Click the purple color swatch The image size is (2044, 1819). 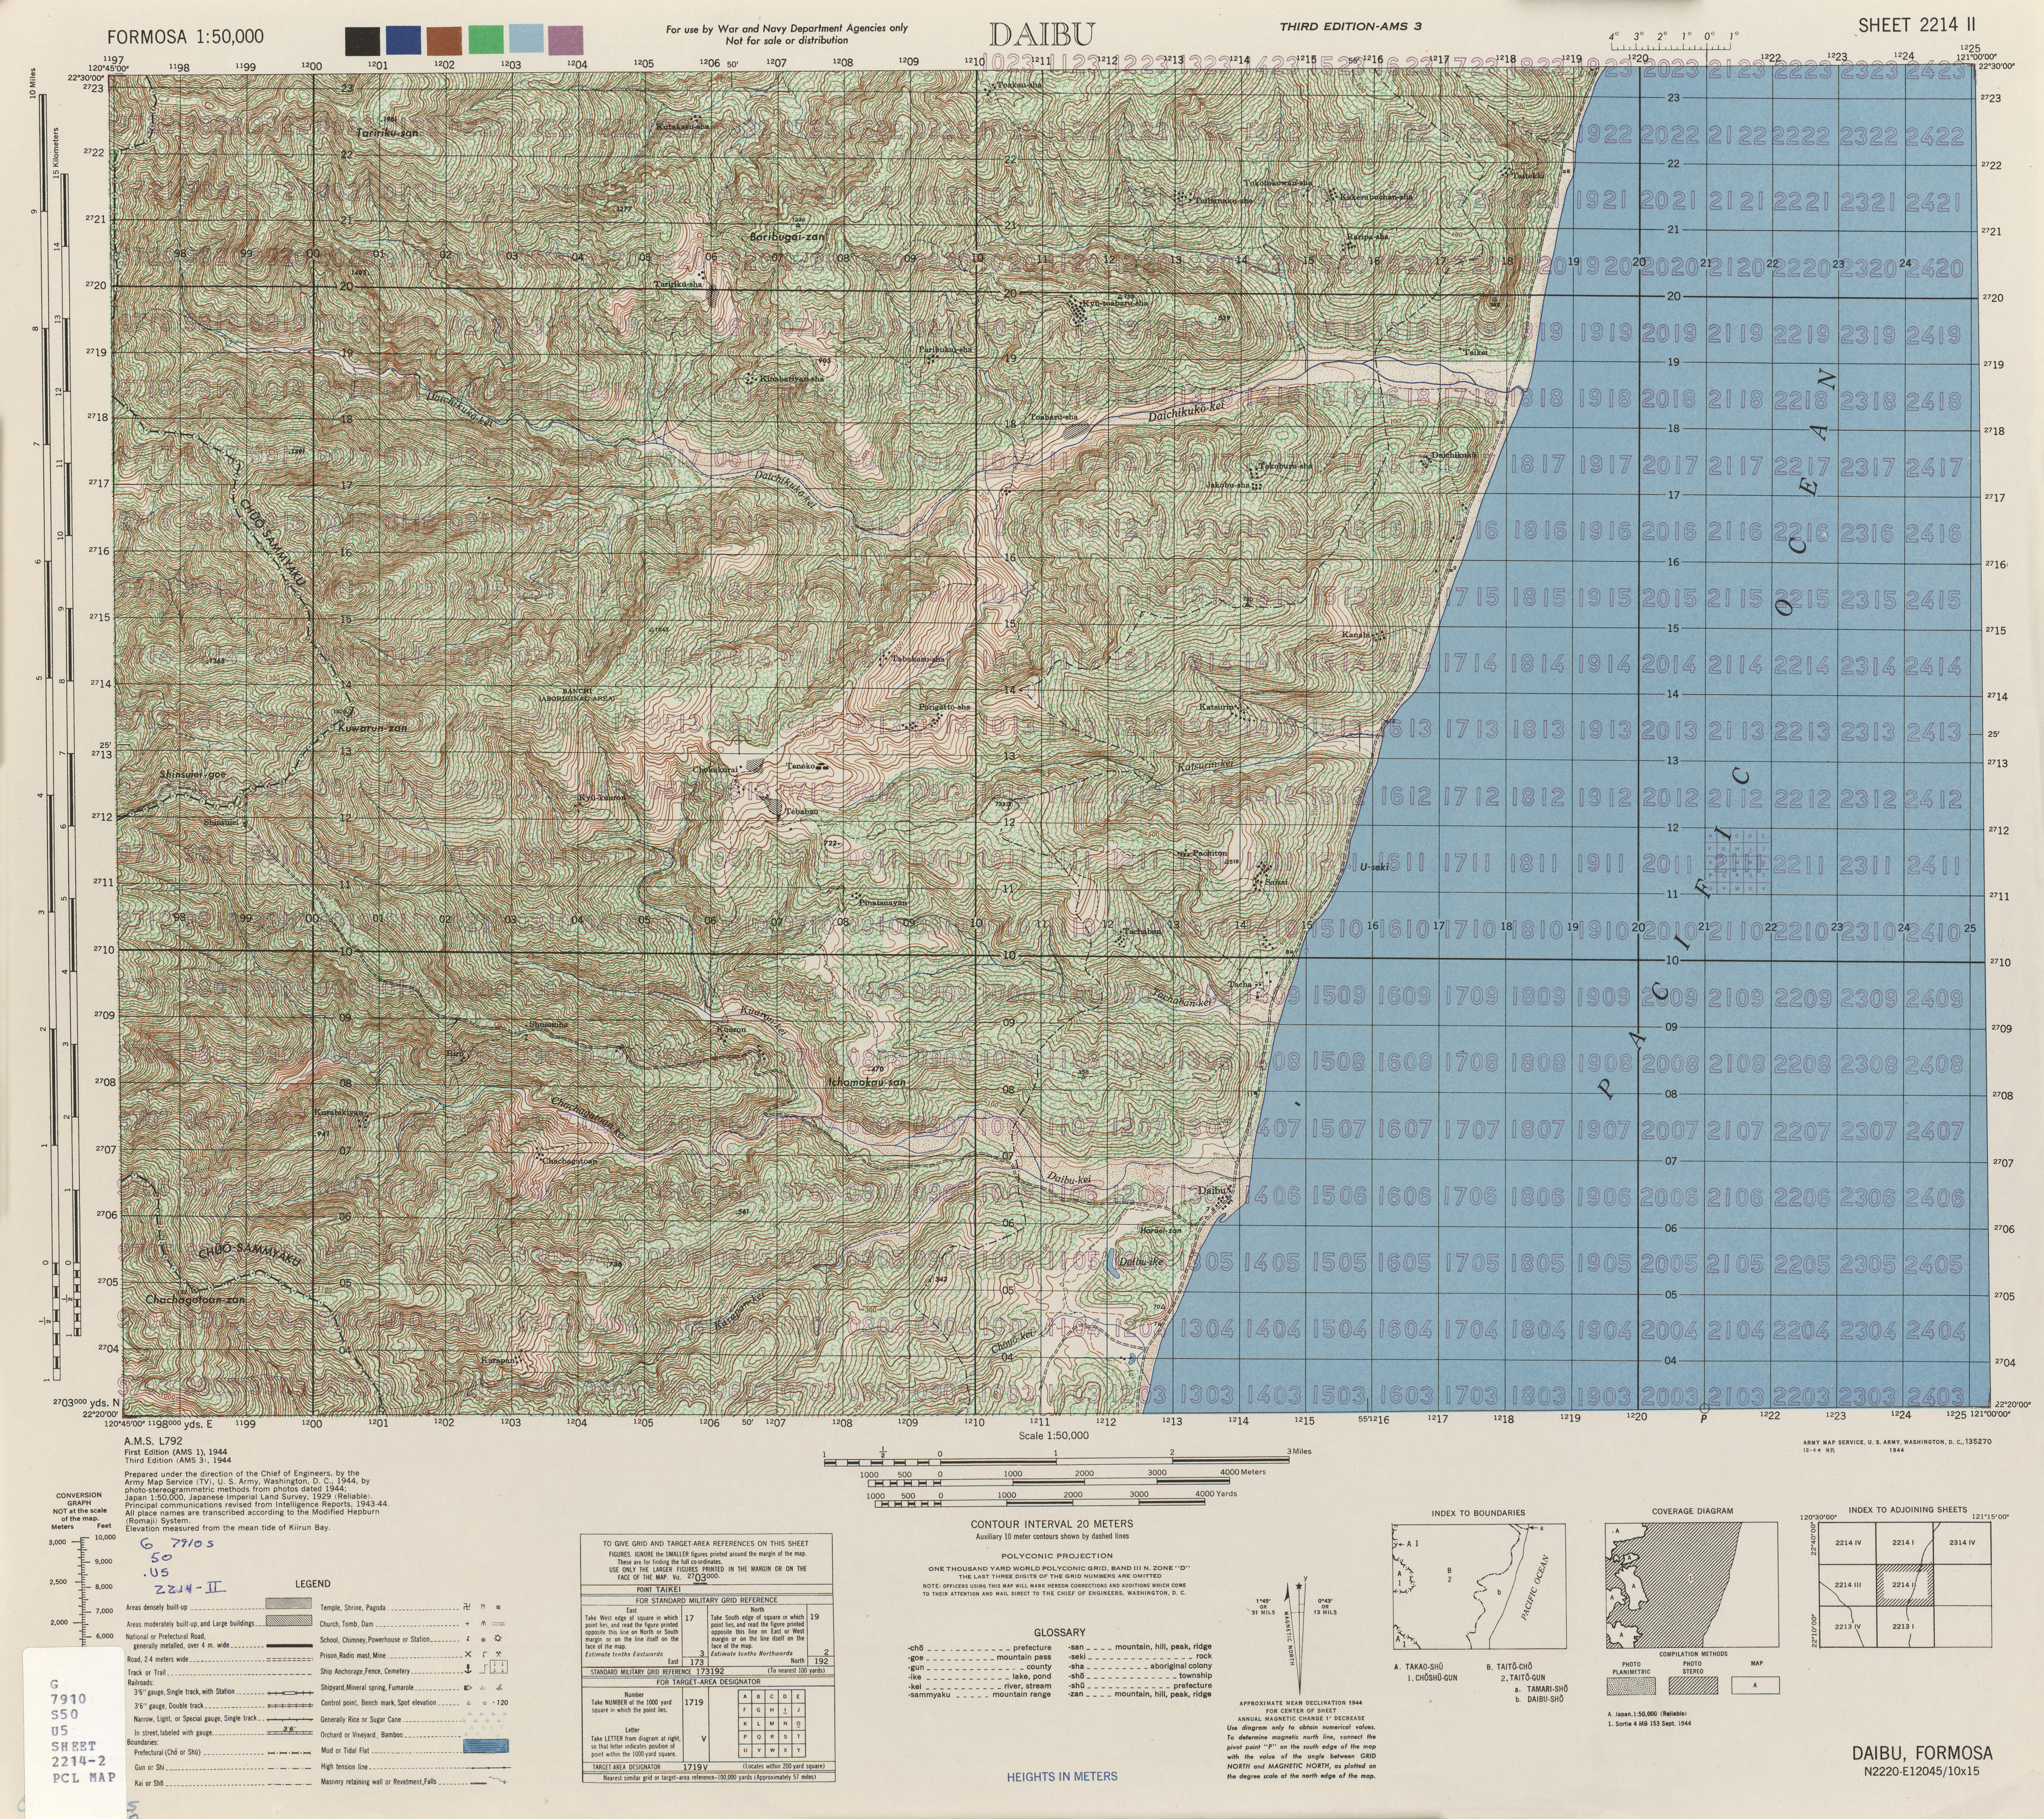point(566,41)
